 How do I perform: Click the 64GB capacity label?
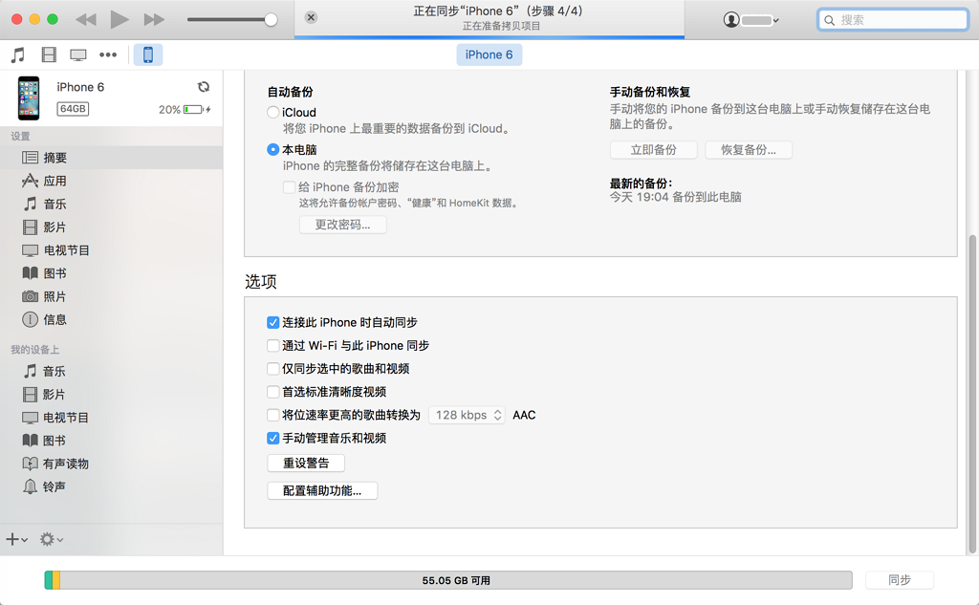[73, 109]
